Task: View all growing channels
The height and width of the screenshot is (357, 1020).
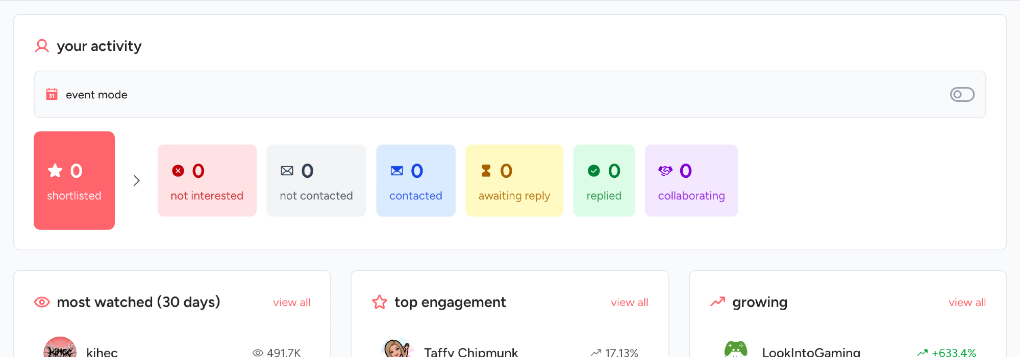Action: pyautogui.click(x=967, y=303)
